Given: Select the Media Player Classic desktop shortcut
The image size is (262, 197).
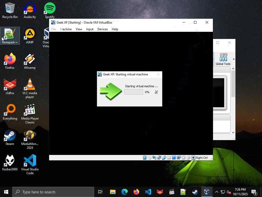Looking at the screenshot, I should pos(30,114).
